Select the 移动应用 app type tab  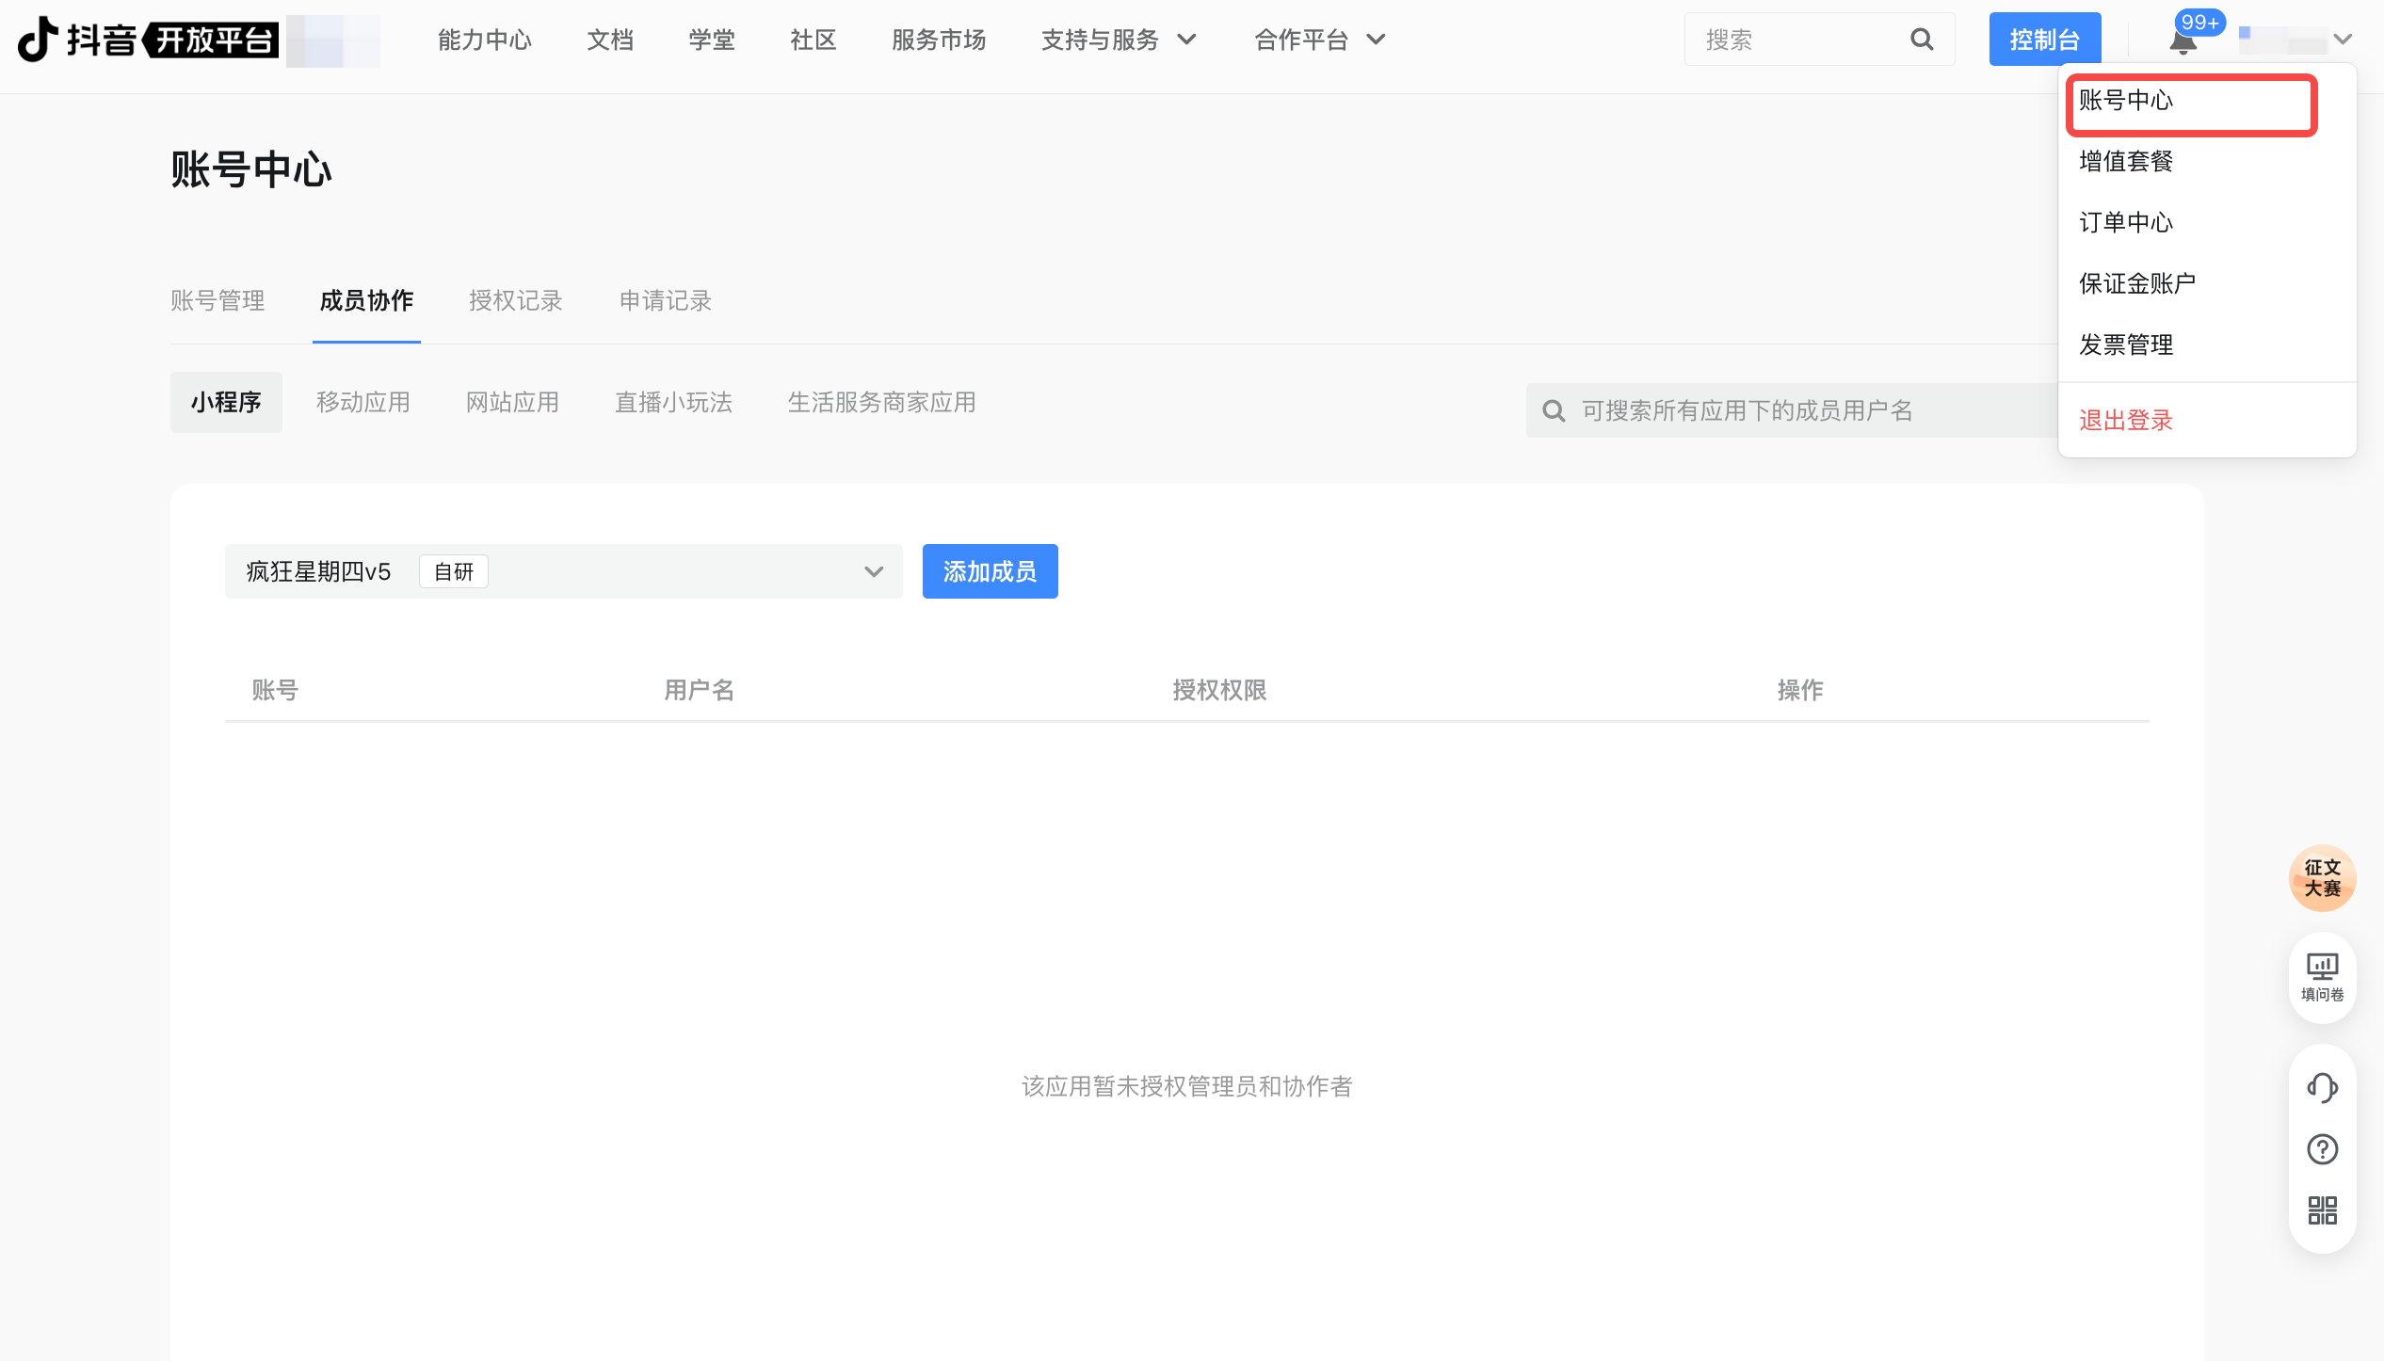pyautogui.click(x=362, y=403)
